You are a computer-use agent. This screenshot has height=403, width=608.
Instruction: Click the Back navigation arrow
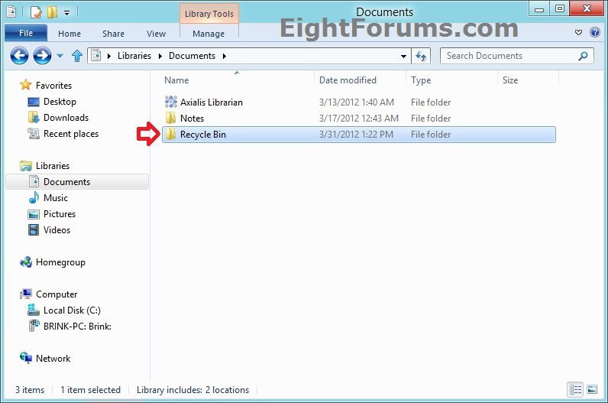19,56
